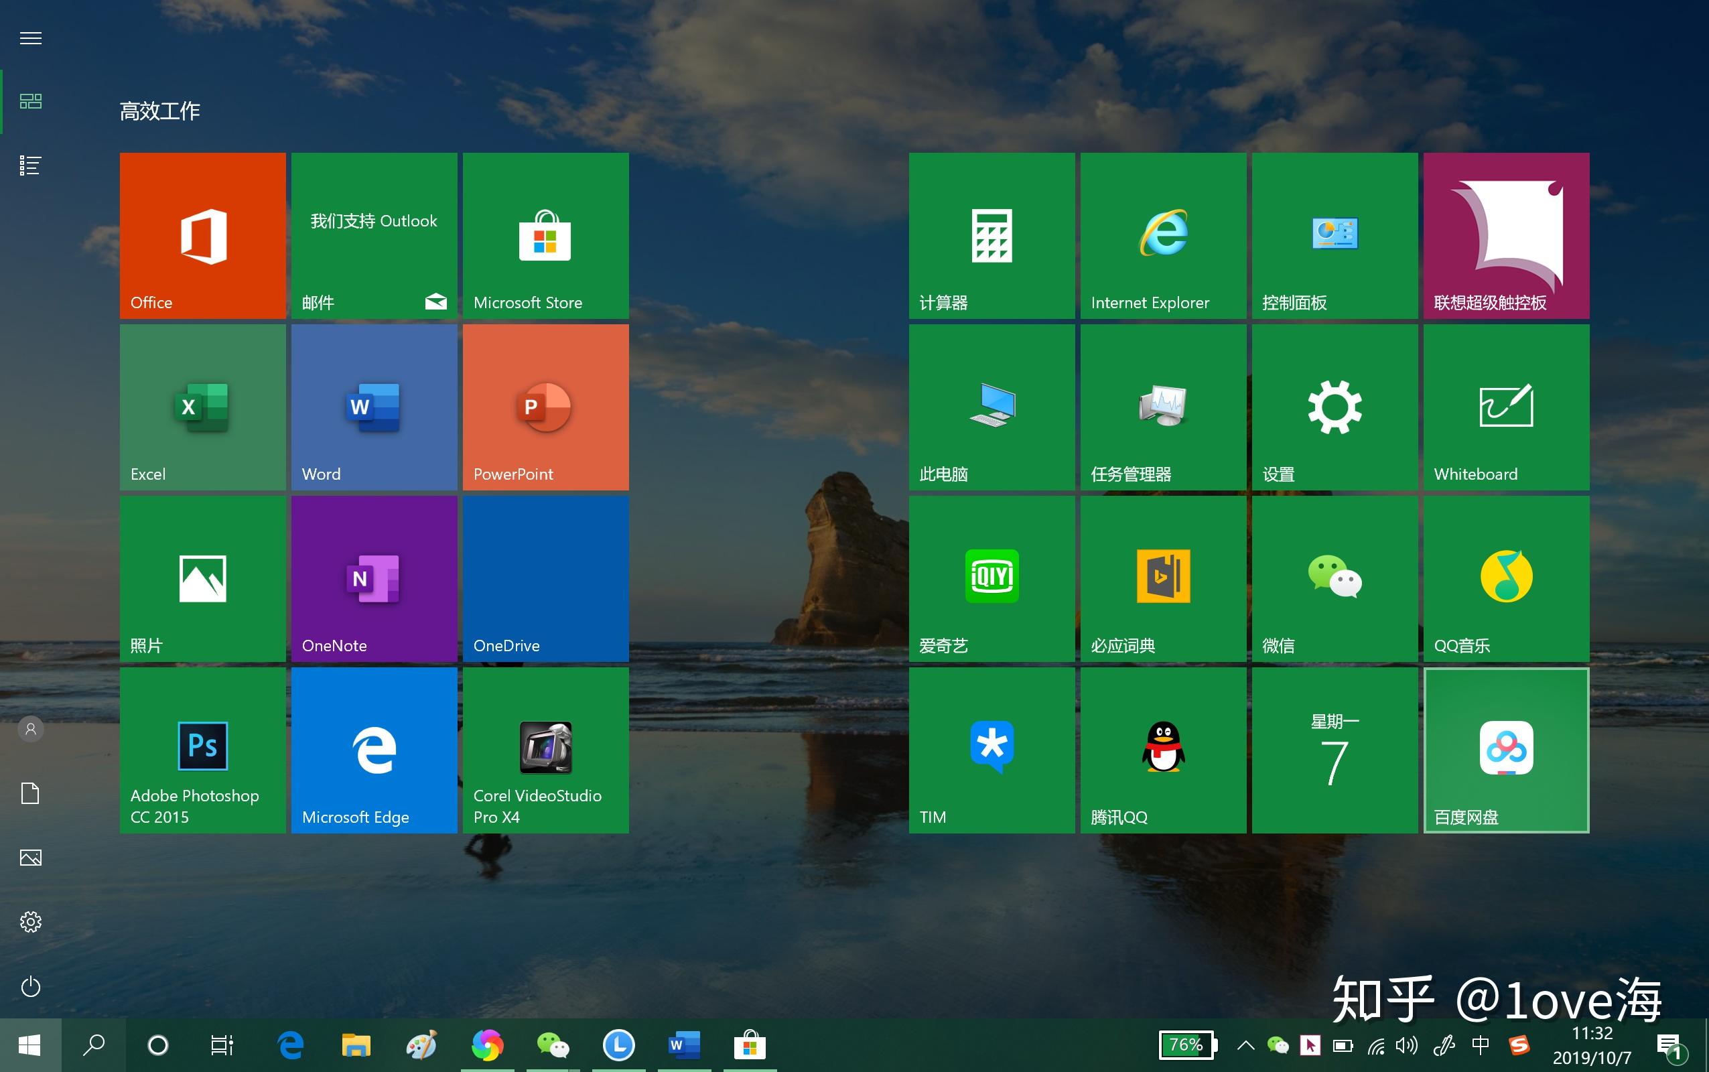Open the 百度网盘 tile
The height and width of the screenshot is (1072, 1709).
(1506, 750)
